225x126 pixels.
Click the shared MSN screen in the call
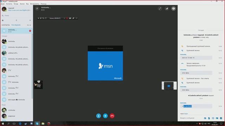(x=105, y=63)
